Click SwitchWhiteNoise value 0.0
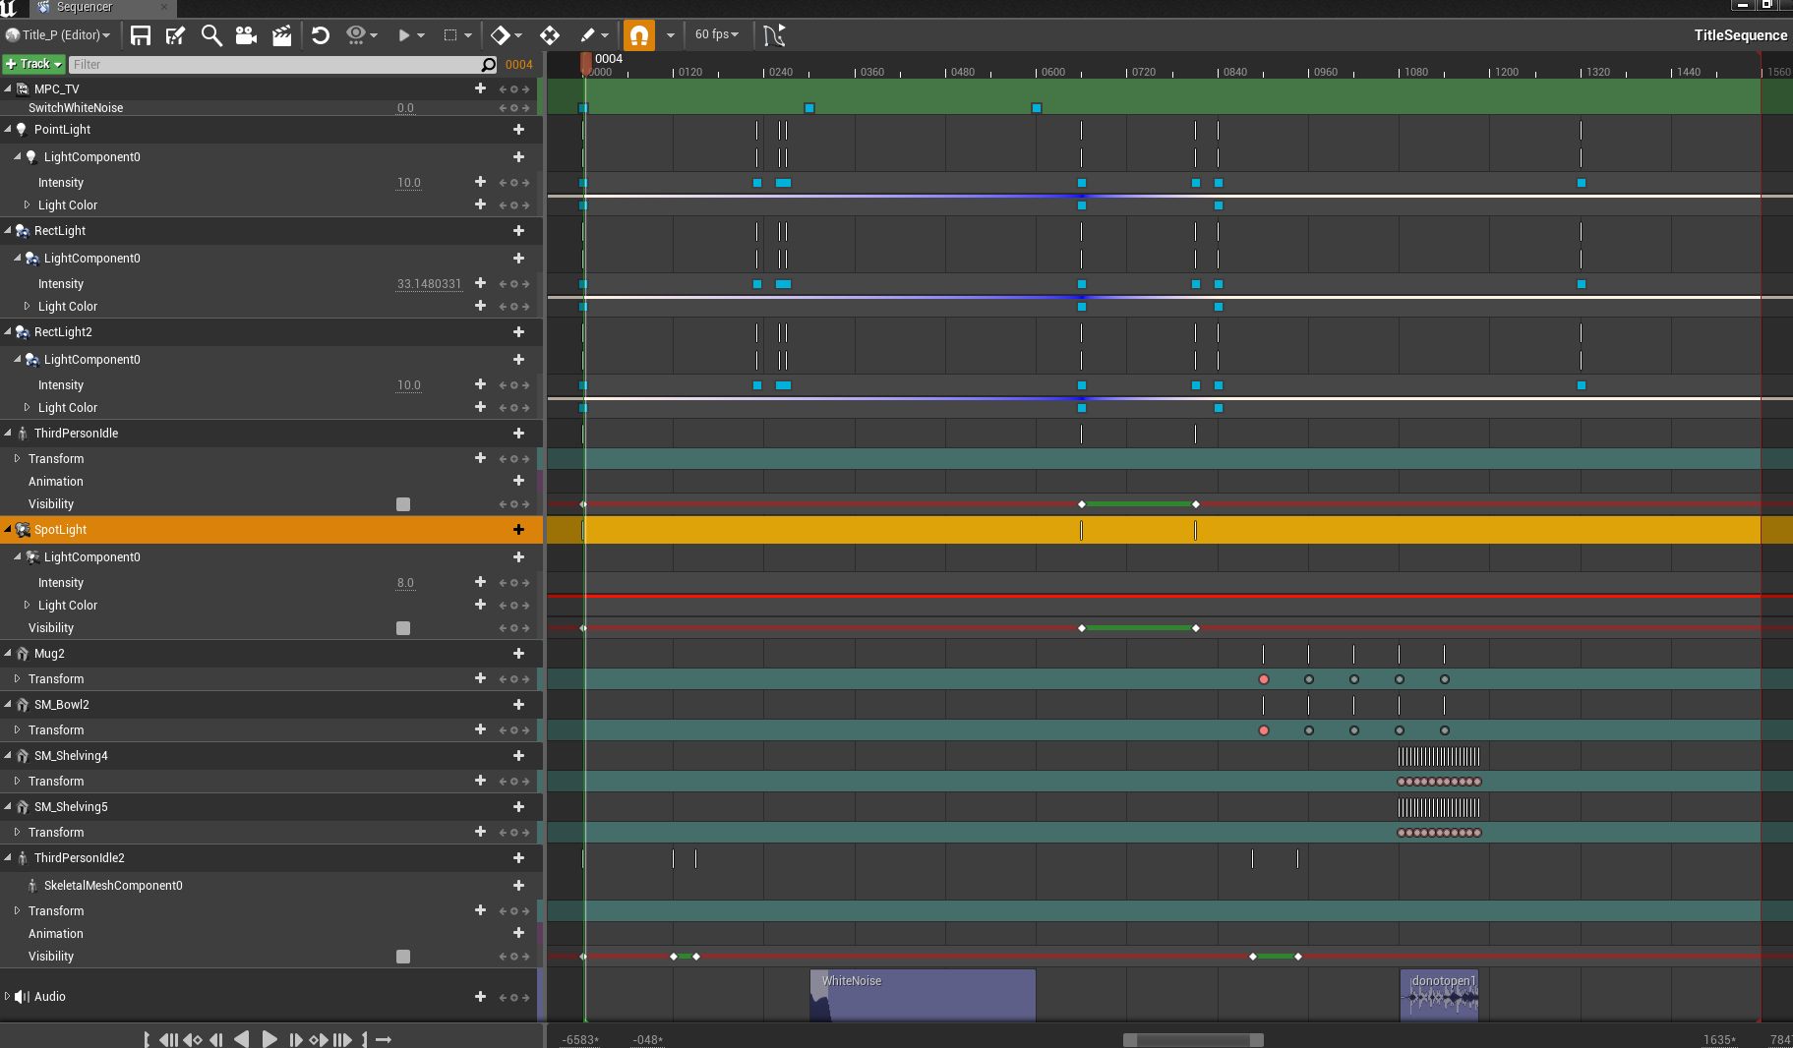The height and width of the screenshot is (1048, 1793). pyautogui.click(x=405, y=108)
